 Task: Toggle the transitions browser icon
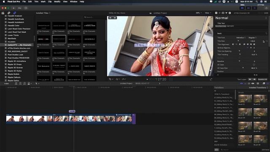(268, 84)
